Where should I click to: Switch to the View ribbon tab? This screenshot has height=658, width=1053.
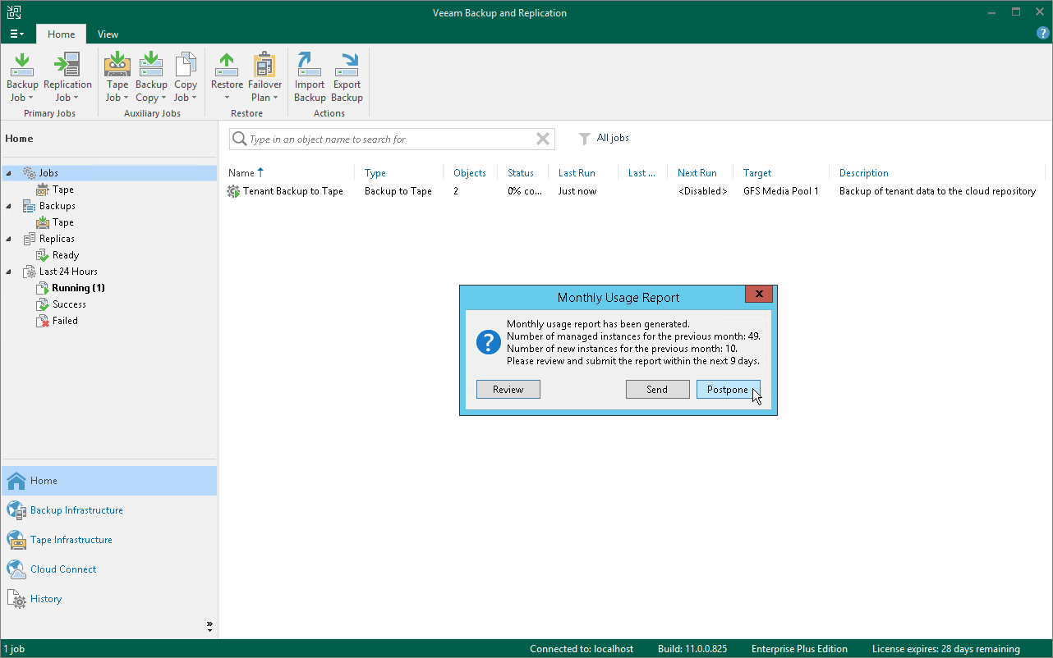[108, 34]
